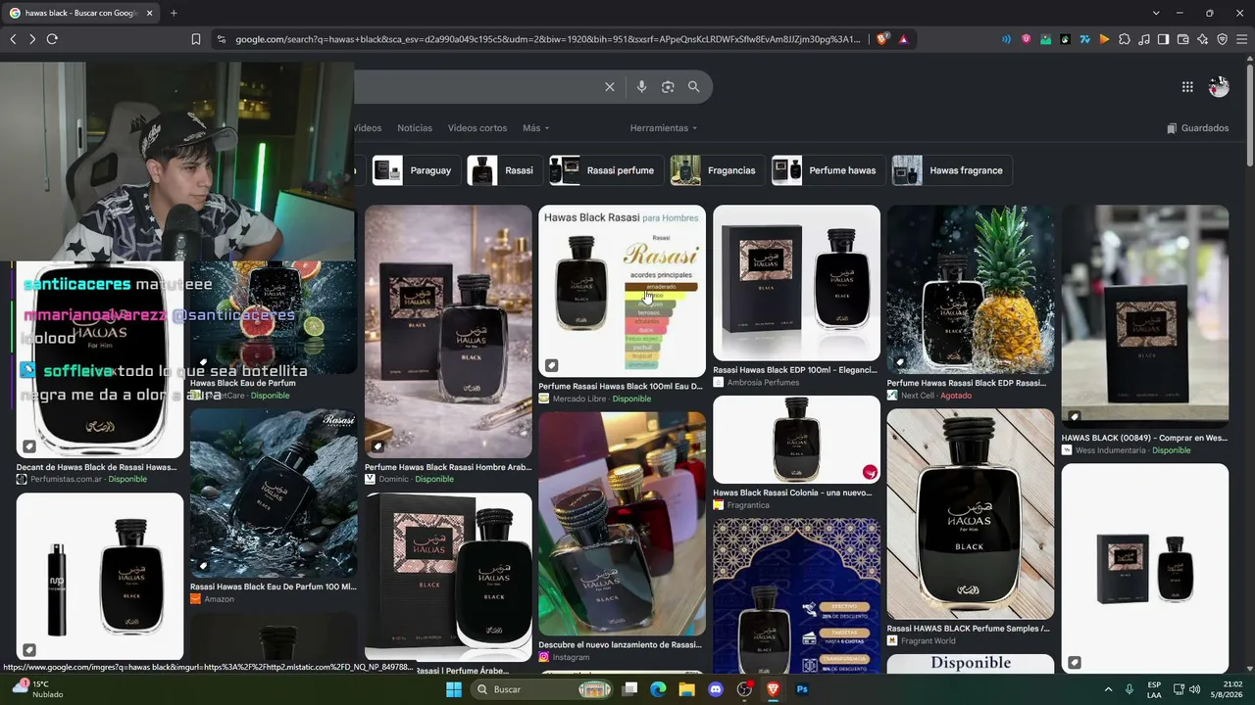Image resolution: width=1255 pixels, height=705 pixels.
Task: Open File Explorer from taskbar
Action: tap(687, 689)
